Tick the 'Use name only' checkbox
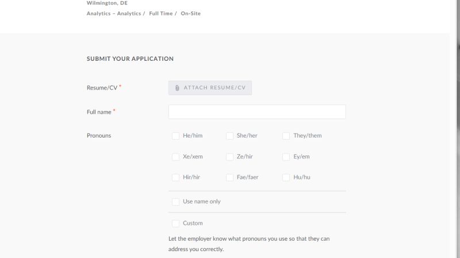Image resolution: width=460 pixels, height=258 pixels. point(175,202)
